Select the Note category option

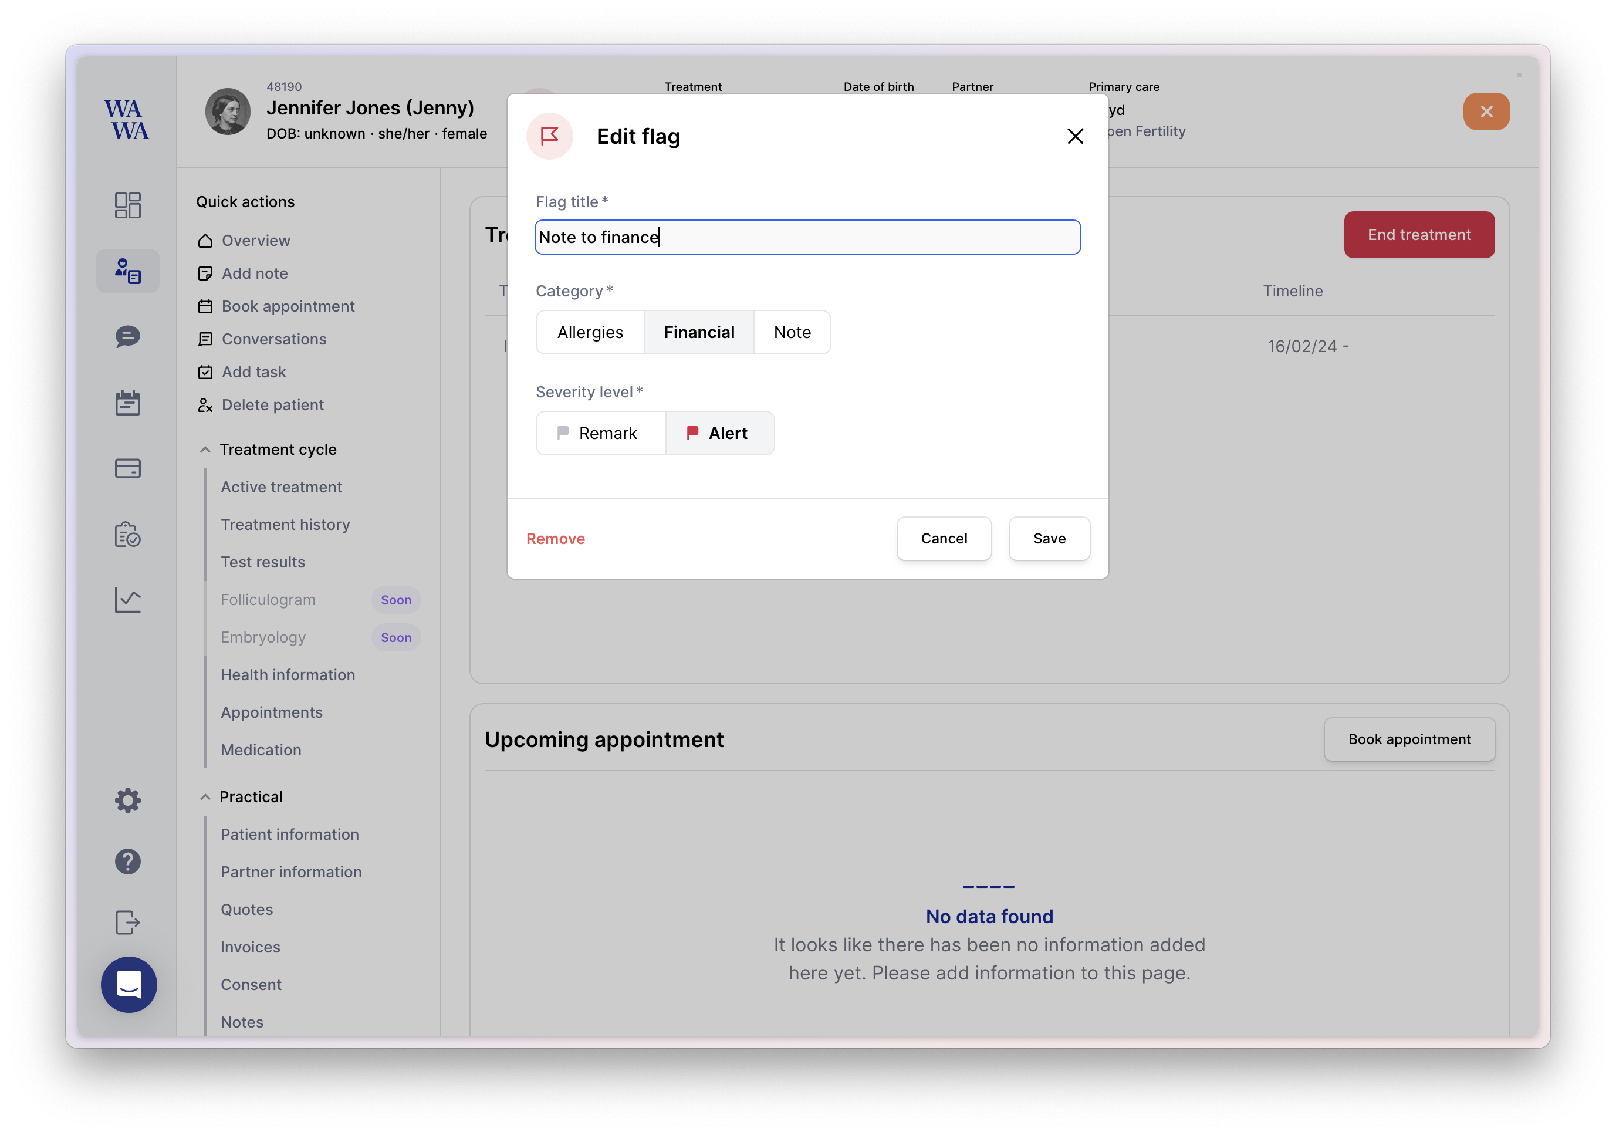[x=792, y=332]
